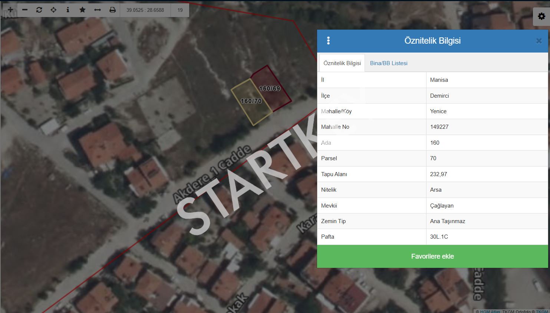Open favorites with the star icon
This screenshot has height=313, width=550.
pyautogui.click(x=82, y=10)
